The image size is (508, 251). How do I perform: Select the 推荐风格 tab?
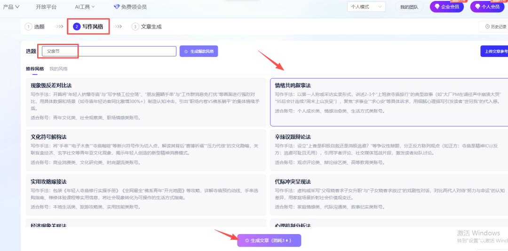click(35, 69)
